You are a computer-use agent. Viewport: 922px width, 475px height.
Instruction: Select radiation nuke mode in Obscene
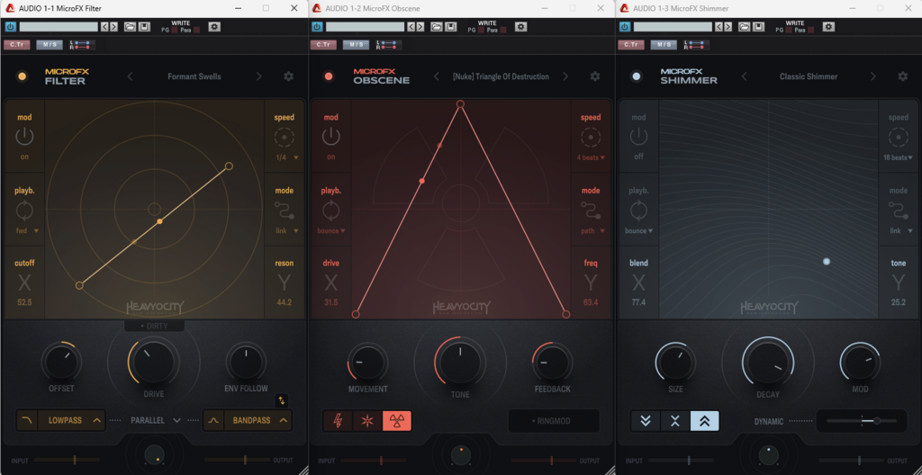(x=397, y=421)
